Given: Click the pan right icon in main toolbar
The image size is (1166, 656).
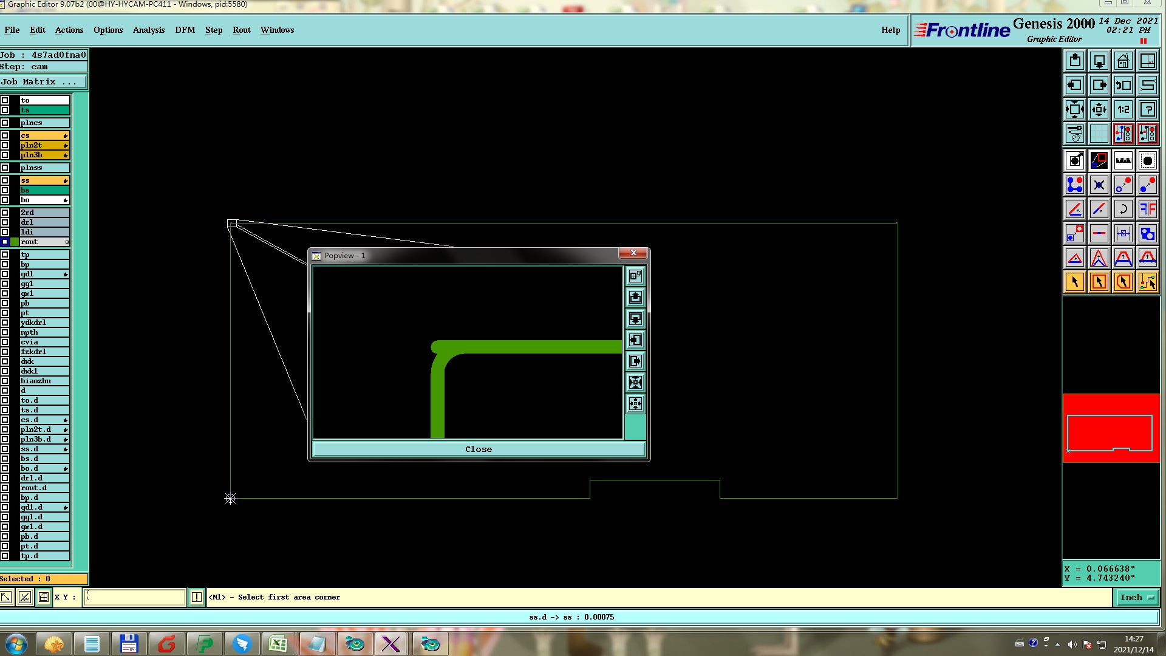Looking at the screenshot, I should (x=1099, y=85).
